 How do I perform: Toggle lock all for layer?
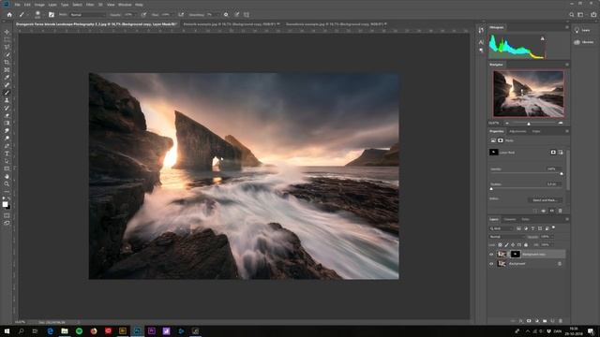coord(526,245)
